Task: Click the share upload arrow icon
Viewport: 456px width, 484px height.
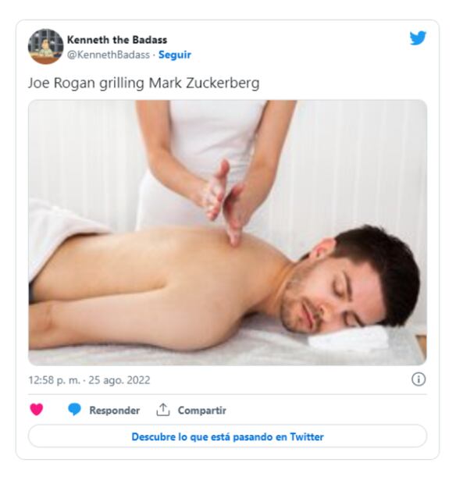Action: (x=163, y=410)
